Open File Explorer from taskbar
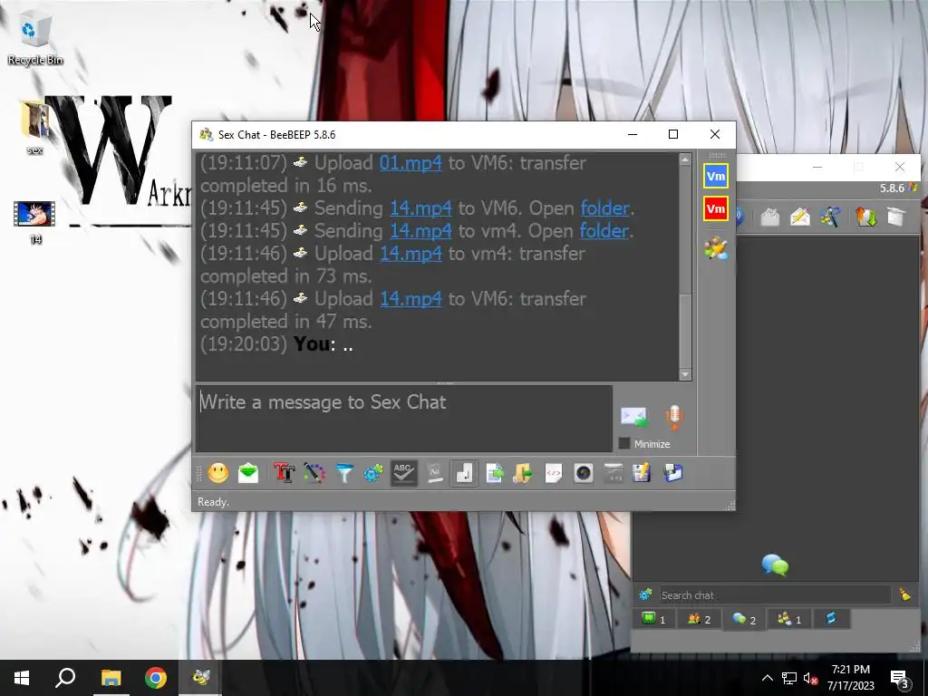 111,678
